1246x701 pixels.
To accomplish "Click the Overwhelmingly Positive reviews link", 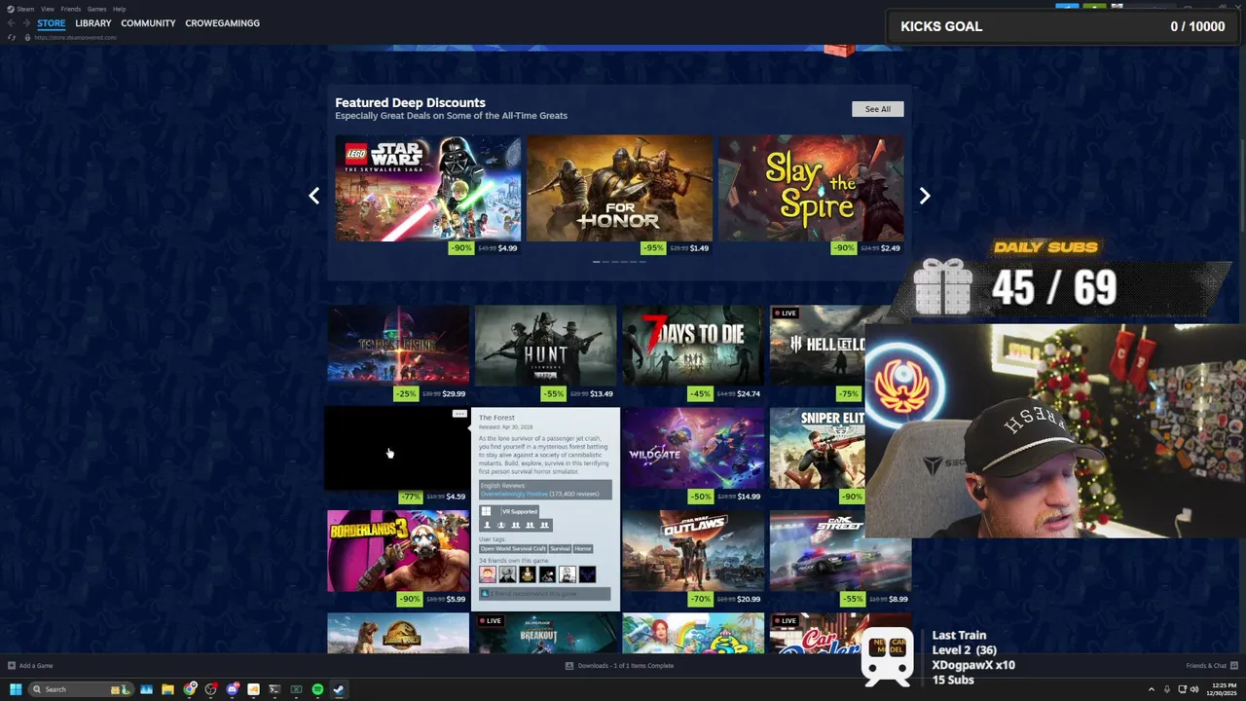I will click(514, 494).
